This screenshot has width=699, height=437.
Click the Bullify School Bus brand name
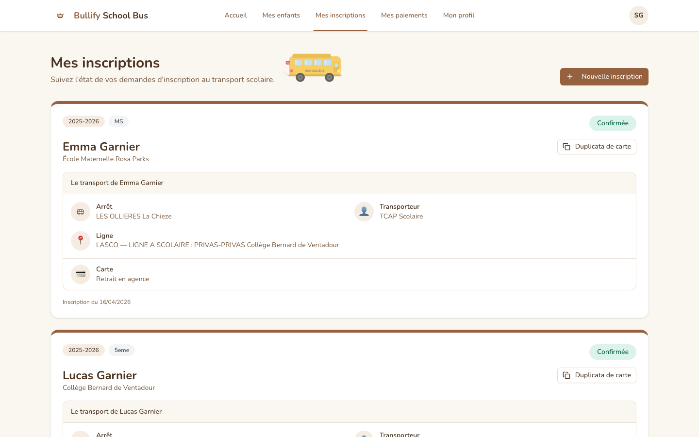tap(111, 16)
